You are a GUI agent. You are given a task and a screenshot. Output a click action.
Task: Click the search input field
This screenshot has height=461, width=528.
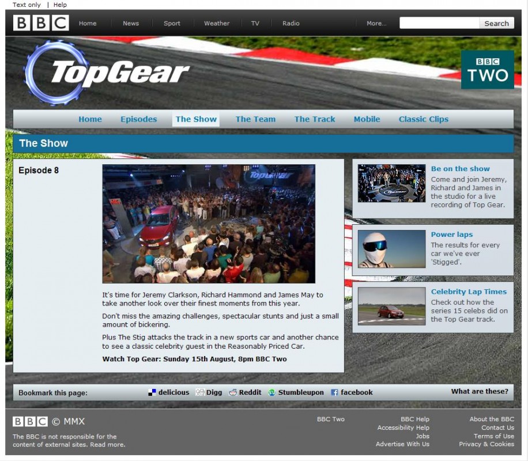(439, 23)
